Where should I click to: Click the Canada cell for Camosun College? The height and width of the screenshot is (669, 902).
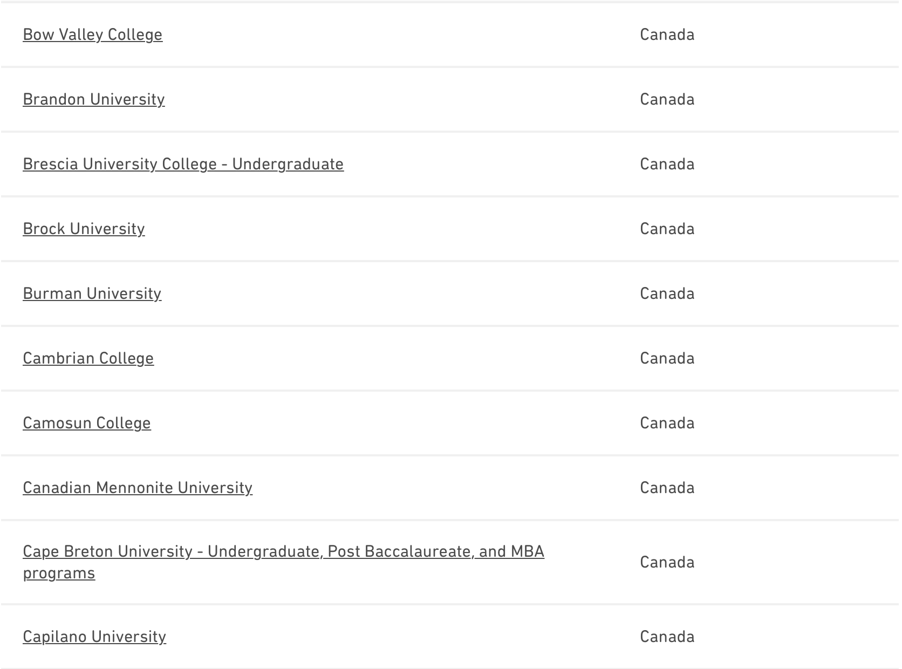click(667, 423)
